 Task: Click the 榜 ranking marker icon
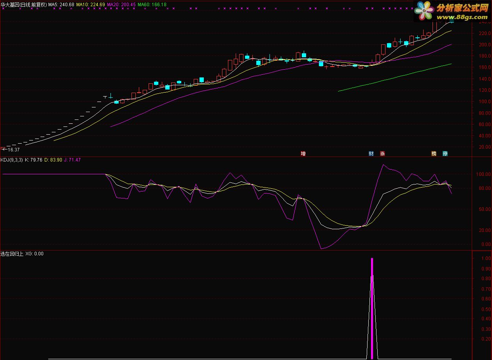tap(434, 154)
